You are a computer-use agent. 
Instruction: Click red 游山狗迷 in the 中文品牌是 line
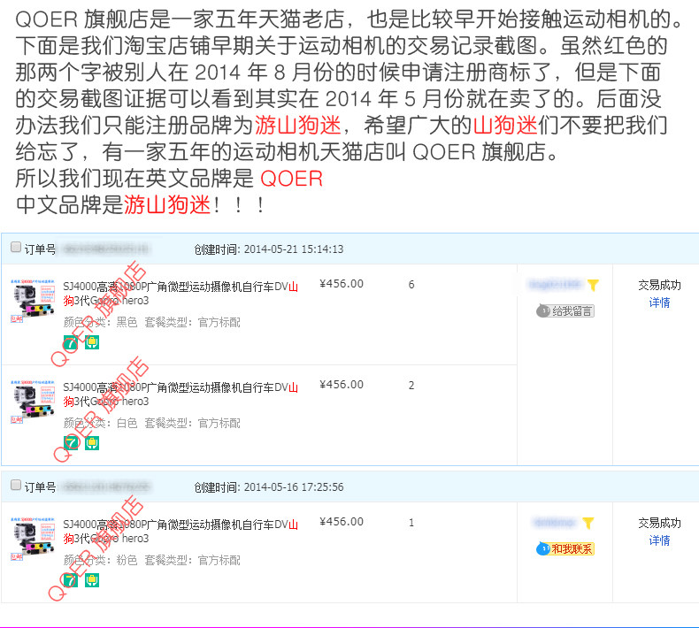coord(167,205)
